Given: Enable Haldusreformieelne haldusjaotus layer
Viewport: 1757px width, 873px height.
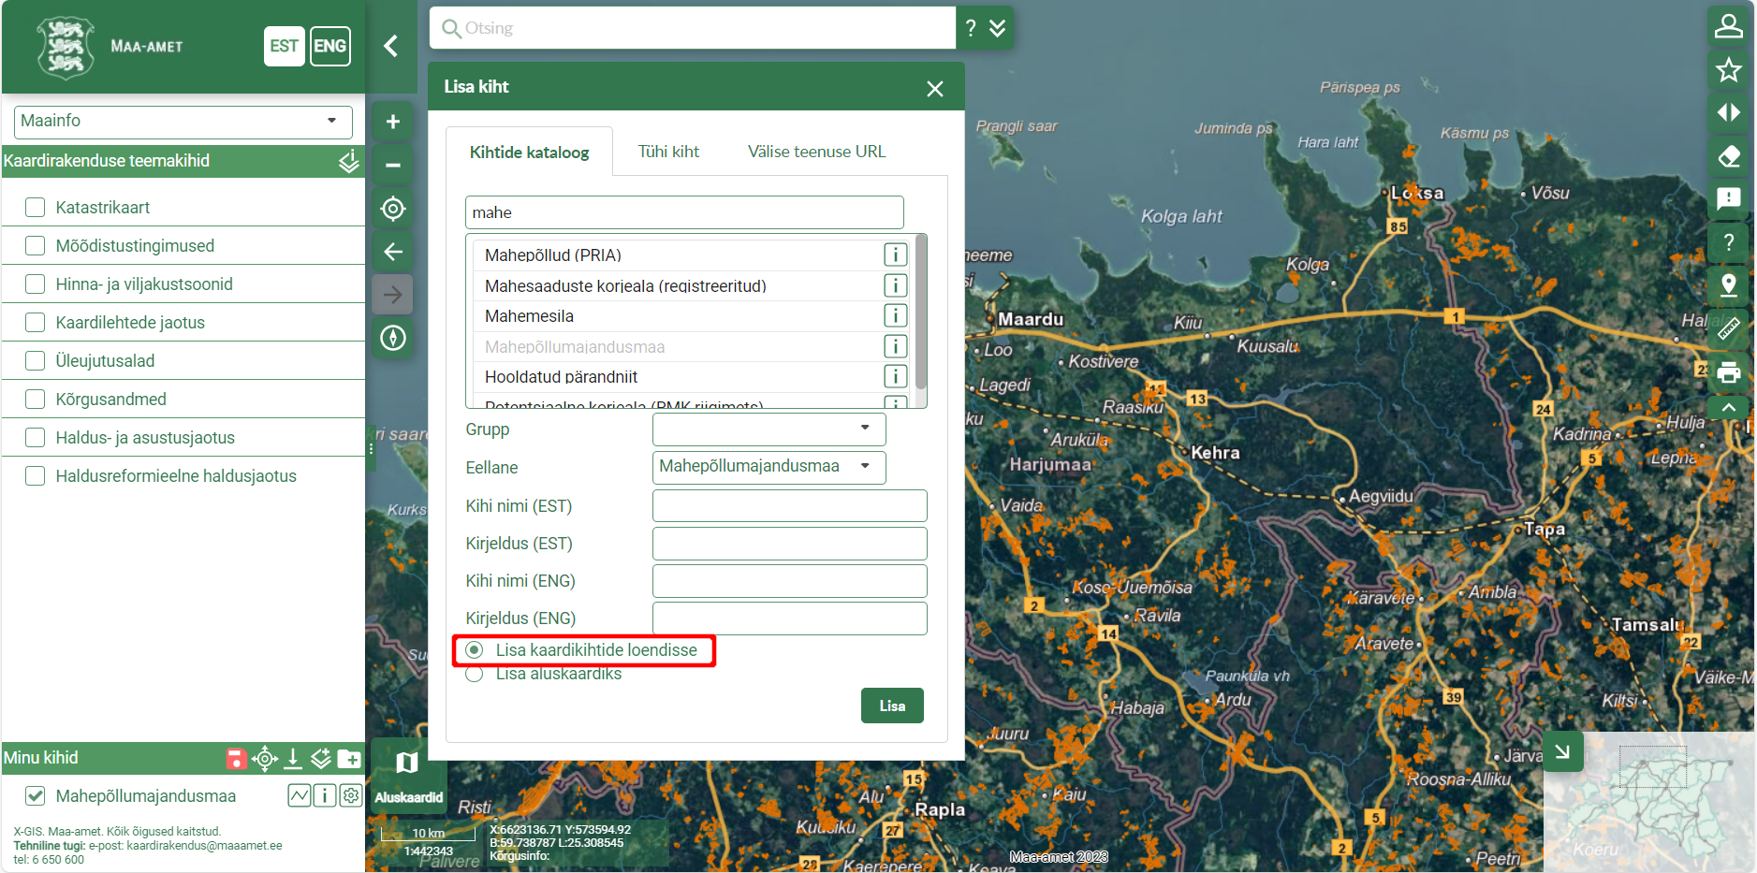Looking at the screenshot, I should [36, 476].
